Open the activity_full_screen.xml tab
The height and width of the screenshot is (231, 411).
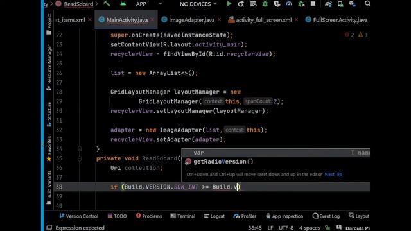[x=263, y=20]
